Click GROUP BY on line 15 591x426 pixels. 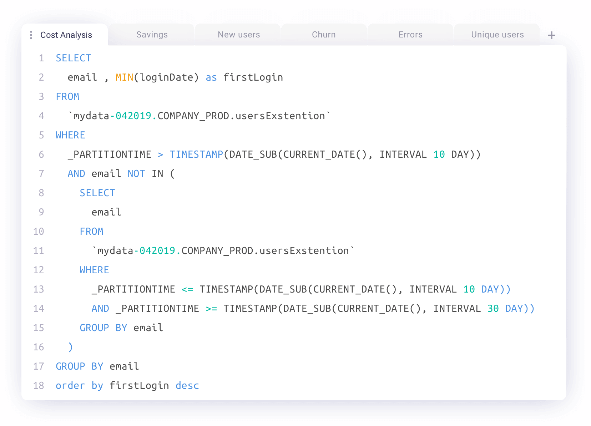pos(103,328)
